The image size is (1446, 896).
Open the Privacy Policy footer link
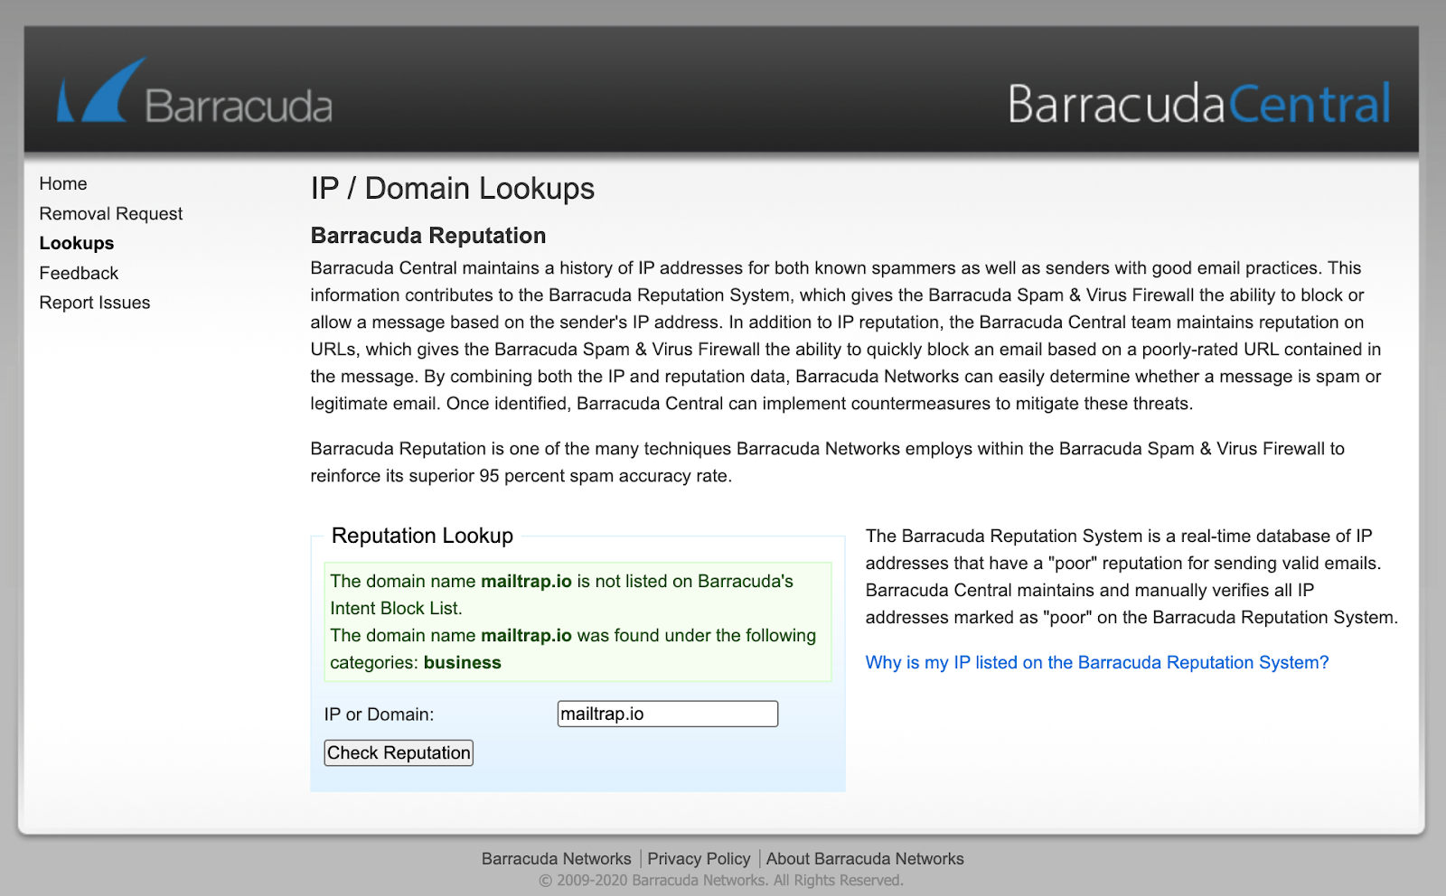click(x=699, y=858)
